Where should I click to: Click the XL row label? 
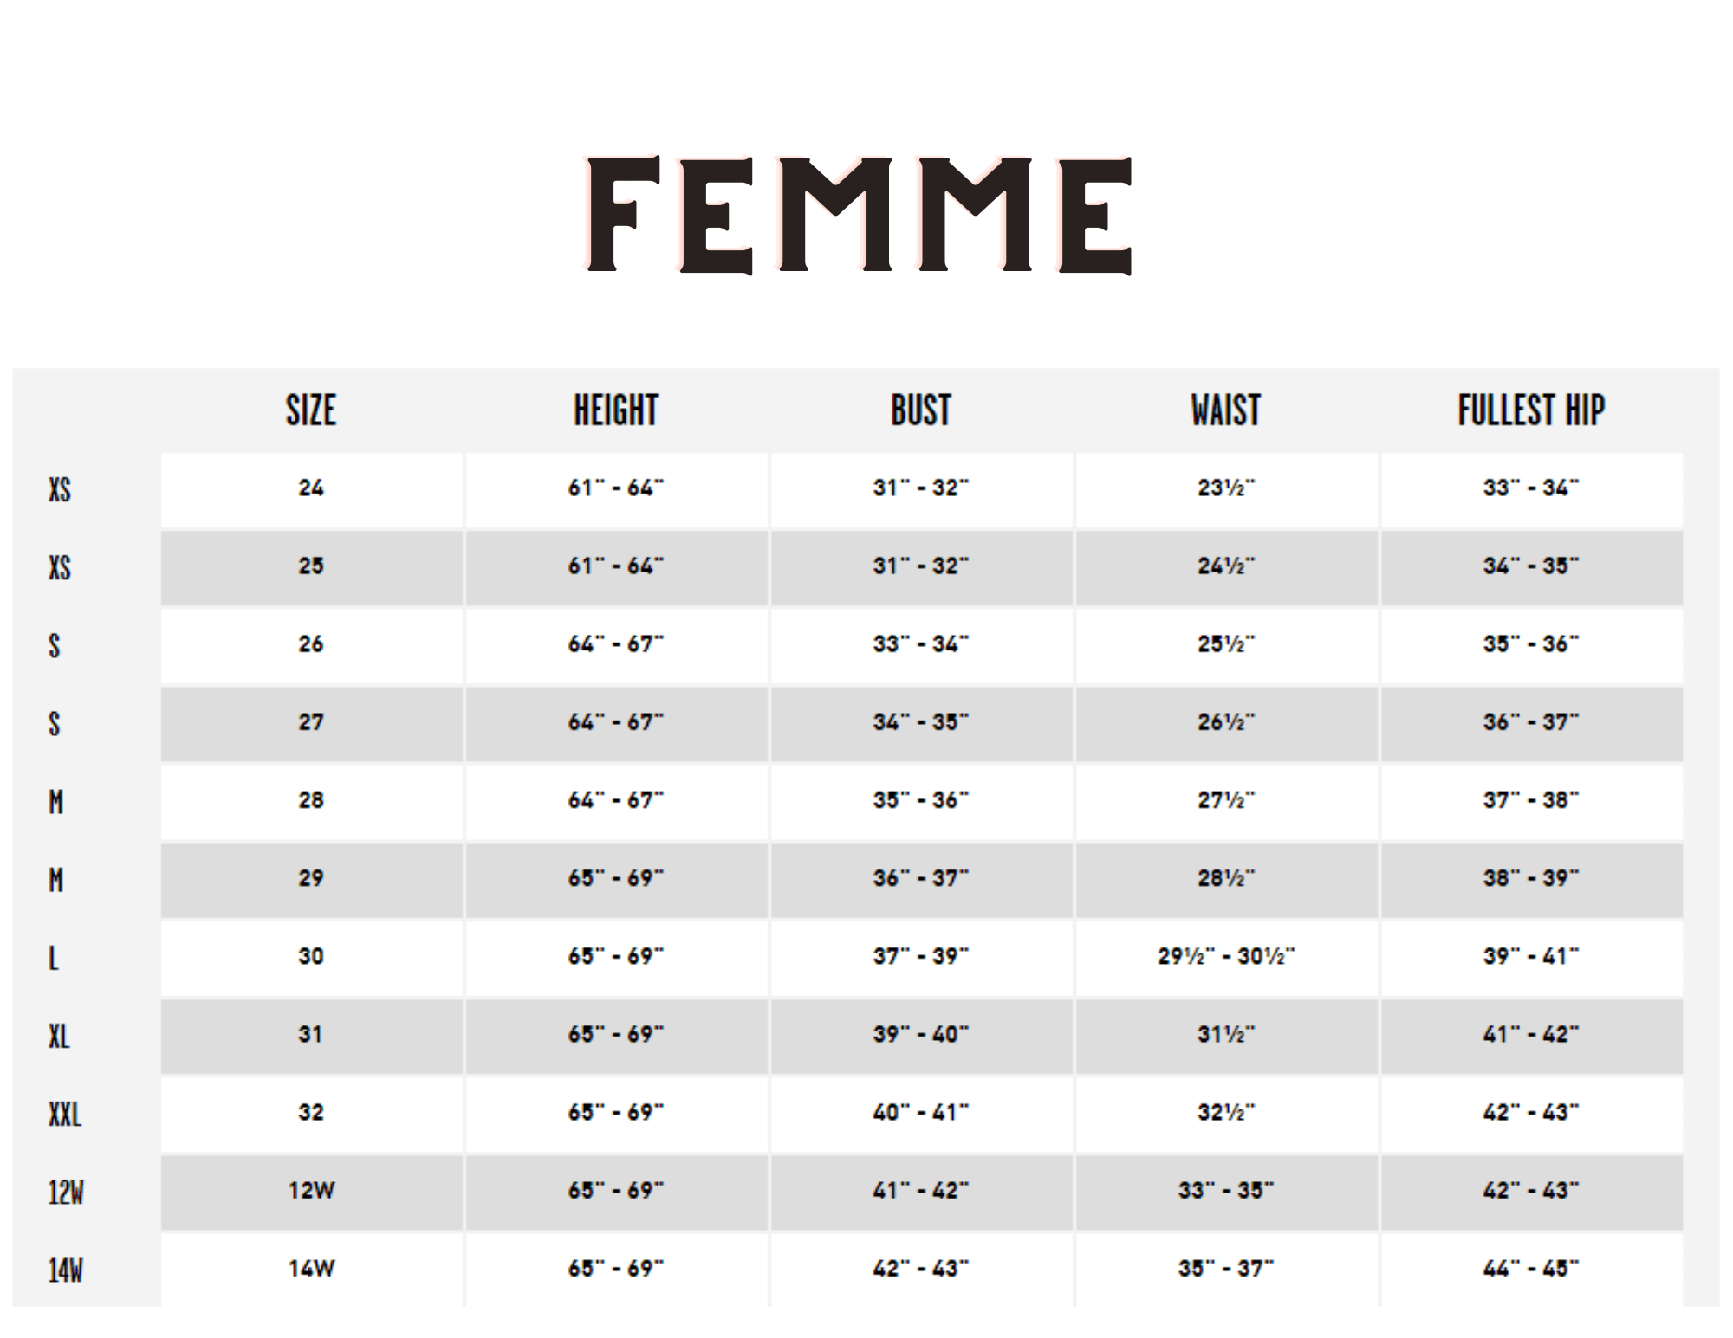coord(59,1037)
